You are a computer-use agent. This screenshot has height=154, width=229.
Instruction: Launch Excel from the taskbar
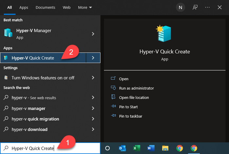[x=137, y=148]
